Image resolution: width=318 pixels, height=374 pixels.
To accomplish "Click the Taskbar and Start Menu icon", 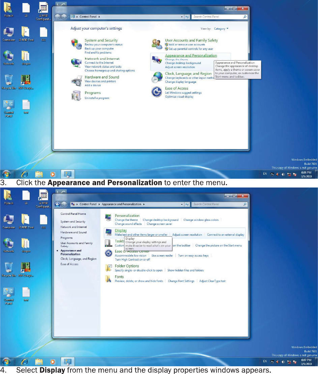I will pyautogui.click(x=109, y=243).
